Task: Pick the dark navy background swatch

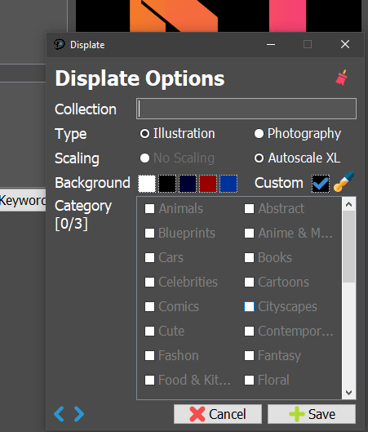Action: 188,184
